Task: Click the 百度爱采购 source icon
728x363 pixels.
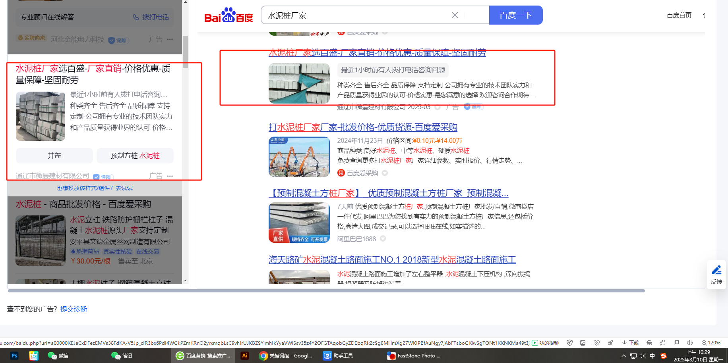Action: point(341,173)
